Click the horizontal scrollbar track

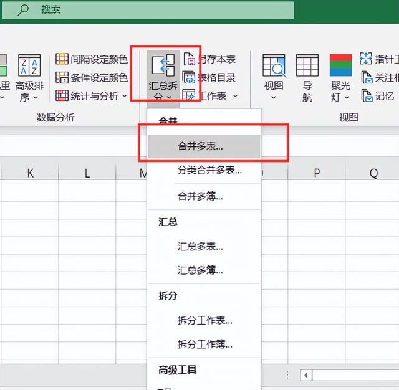(355, 375)
